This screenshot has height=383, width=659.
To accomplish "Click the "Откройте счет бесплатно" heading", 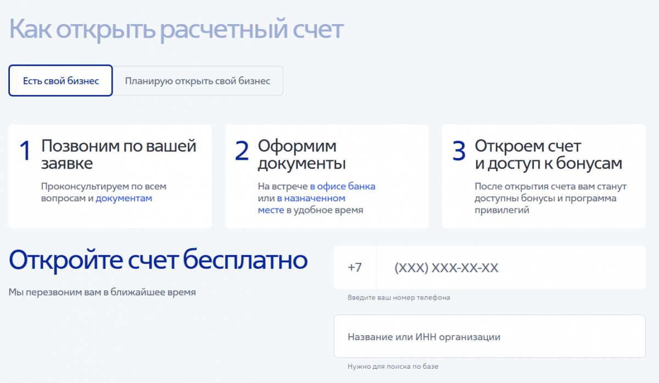I will click(x=158, y=260).
